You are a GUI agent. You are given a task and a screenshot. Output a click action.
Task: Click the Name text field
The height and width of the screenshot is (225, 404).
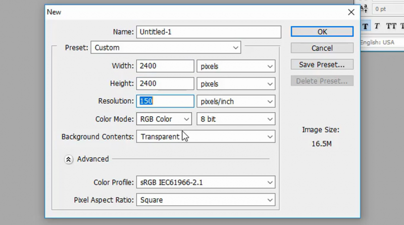click(208, 32)
